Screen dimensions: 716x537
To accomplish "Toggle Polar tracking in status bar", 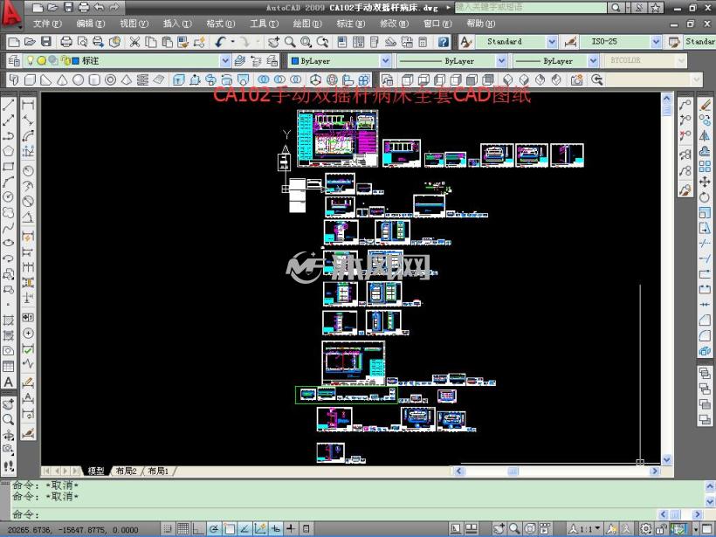I will [x=214, y=529].
